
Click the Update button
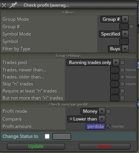36,146
